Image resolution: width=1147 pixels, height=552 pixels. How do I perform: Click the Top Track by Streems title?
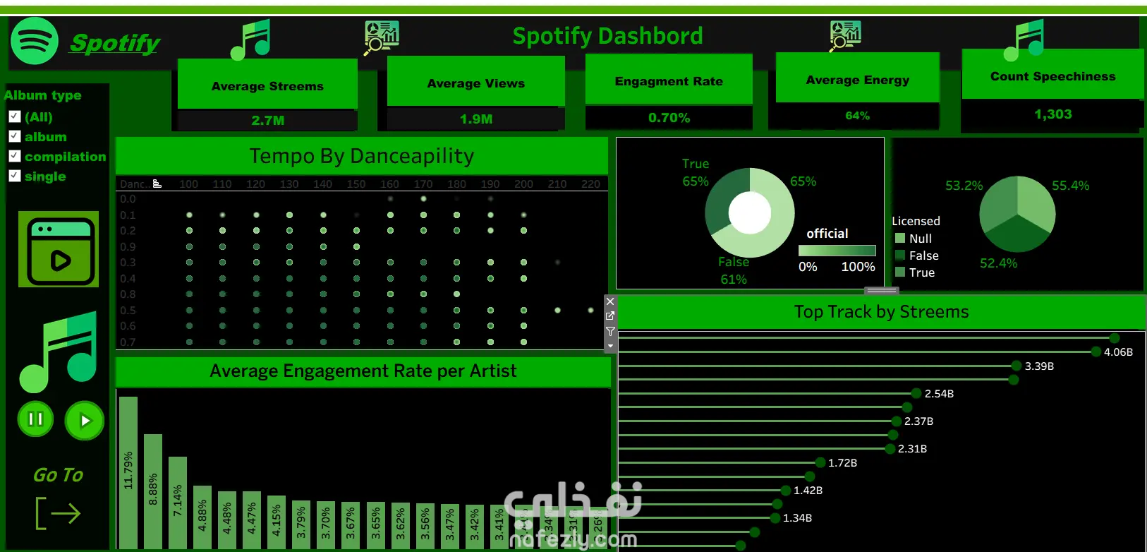pos(882,312)
